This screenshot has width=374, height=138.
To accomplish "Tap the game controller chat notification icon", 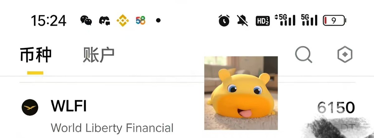I will [x=104, y=21].
